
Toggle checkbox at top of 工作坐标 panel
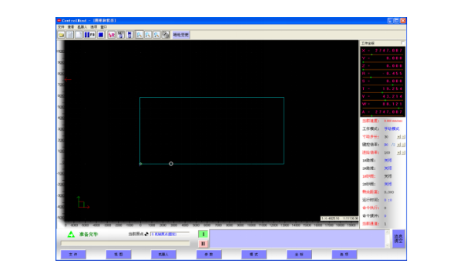403,43
